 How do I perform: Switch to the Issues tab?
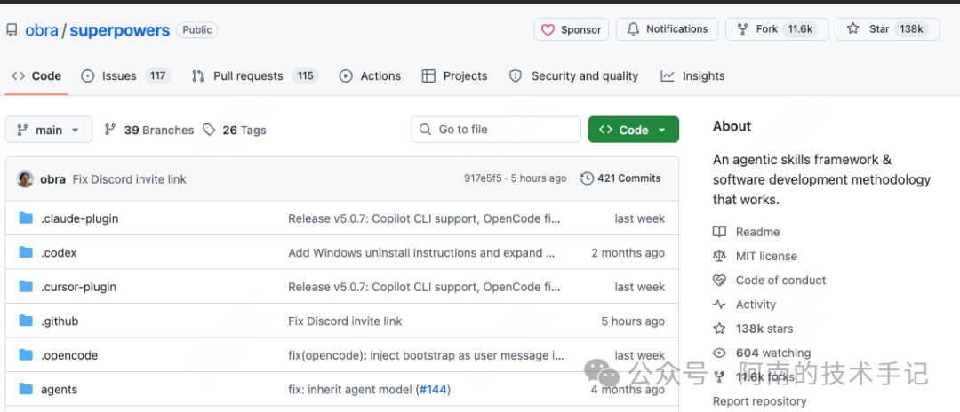click(x=125, y=75)
